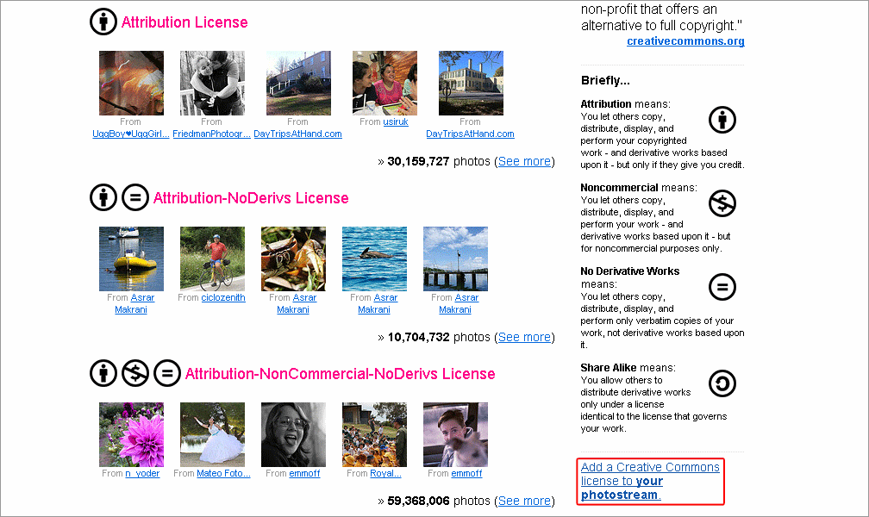Screen dimensions: 869x517
Task: Open the black-and-white hugging couple photo thumbnail
Action: click(x=212, y=83)
